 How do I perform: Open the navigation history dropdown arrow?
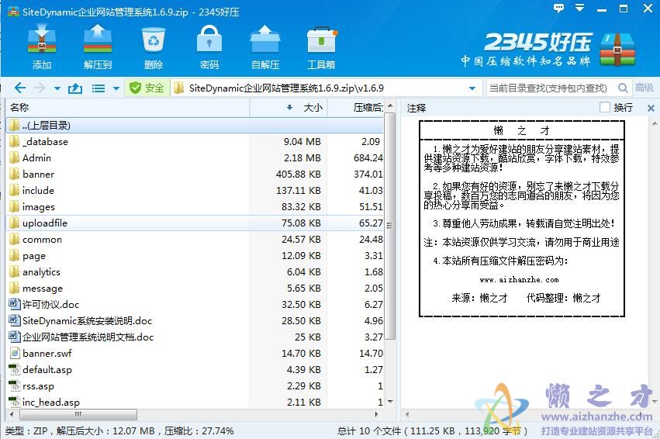coord(57,88)
